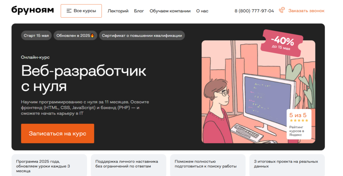343x176 pixels.
Task: Click the -40% до 15 мая discount ticket
Action: [282, 43]
